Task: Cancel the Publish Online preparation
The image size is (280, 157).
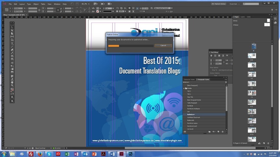Action: (x=163, y=45)
